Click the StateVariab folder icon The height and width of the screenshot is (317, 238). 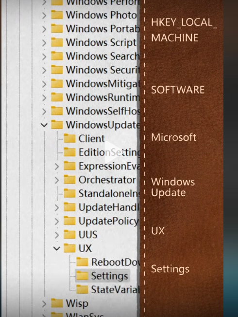(82, 290)
